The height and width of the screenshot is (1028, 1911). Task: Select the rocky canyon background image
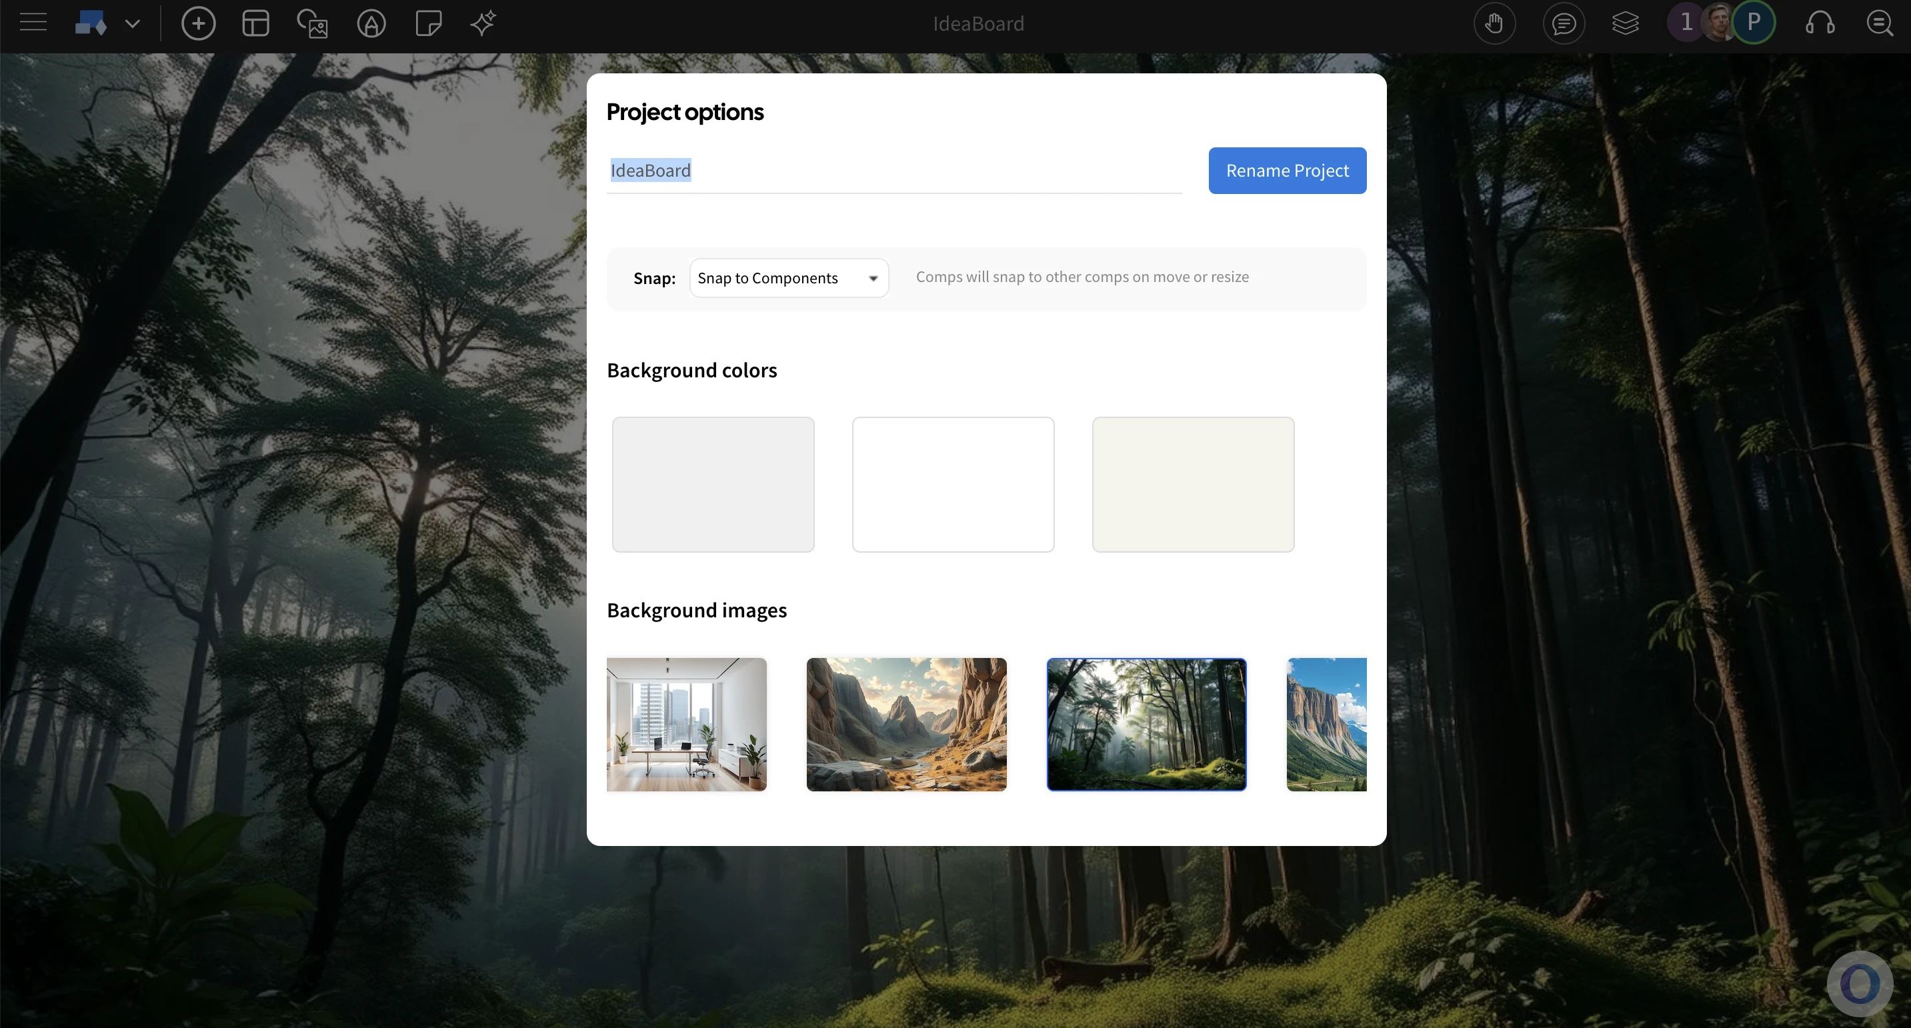[905, 724]
